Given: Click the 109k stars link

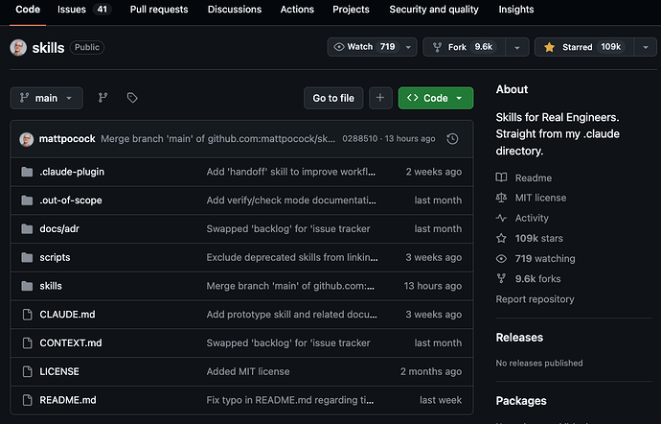Looking at the screenshot, I should [x=538, y=238].
